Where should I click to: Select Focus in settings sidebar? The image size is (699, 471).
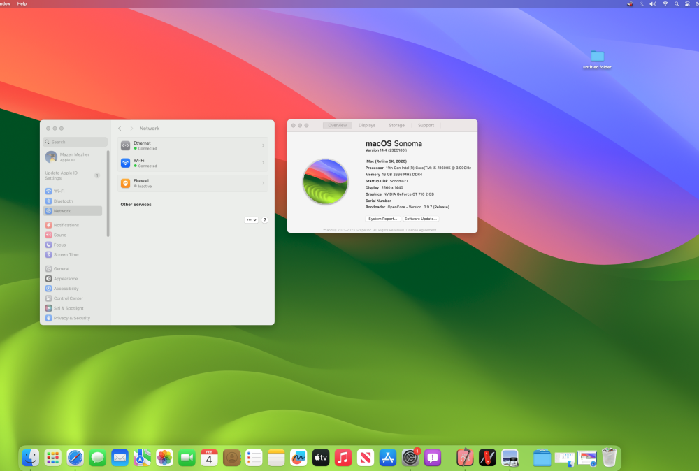(73, 245)
